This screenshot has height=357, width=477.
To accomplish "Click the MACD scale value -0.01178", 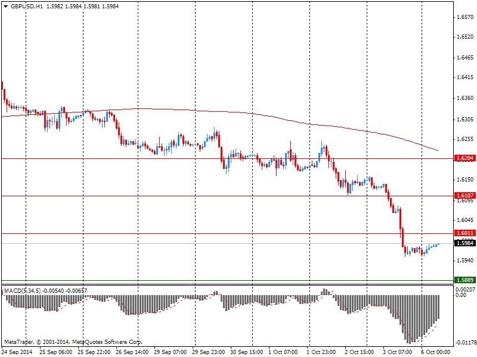I will coord(465,343).
